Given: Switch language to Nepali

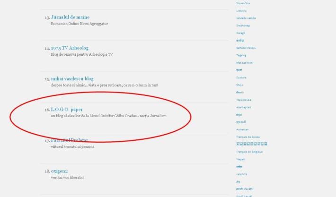Looking at the screenshot, I should coord(240,159).
